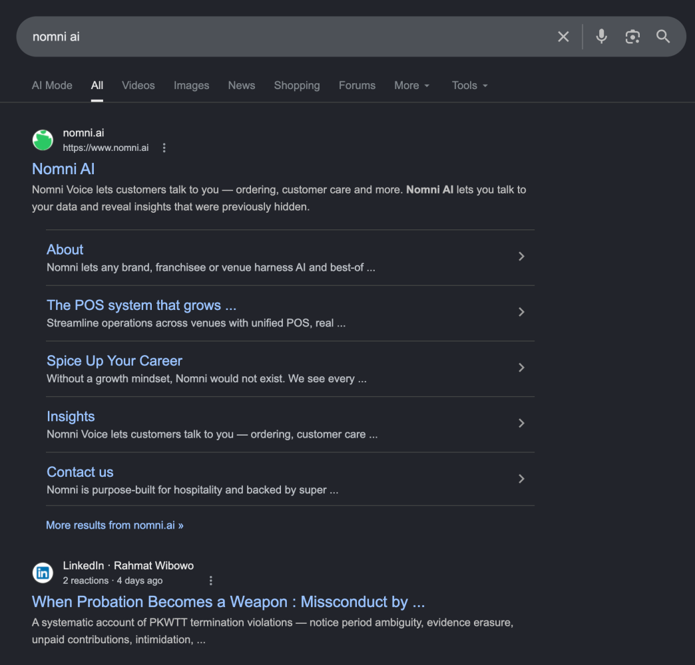Screen dimensions: 695x665
Task: Open the Tools dropdown
Action: (469, 85)
